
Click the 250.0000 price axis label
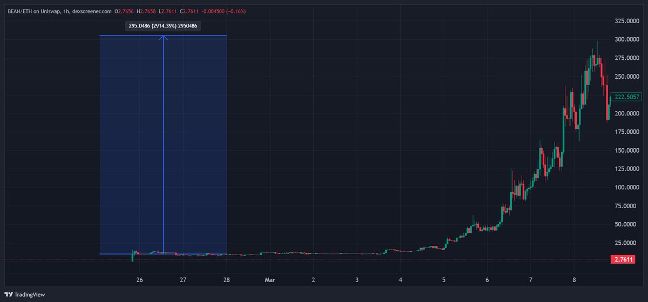[627, 77]
